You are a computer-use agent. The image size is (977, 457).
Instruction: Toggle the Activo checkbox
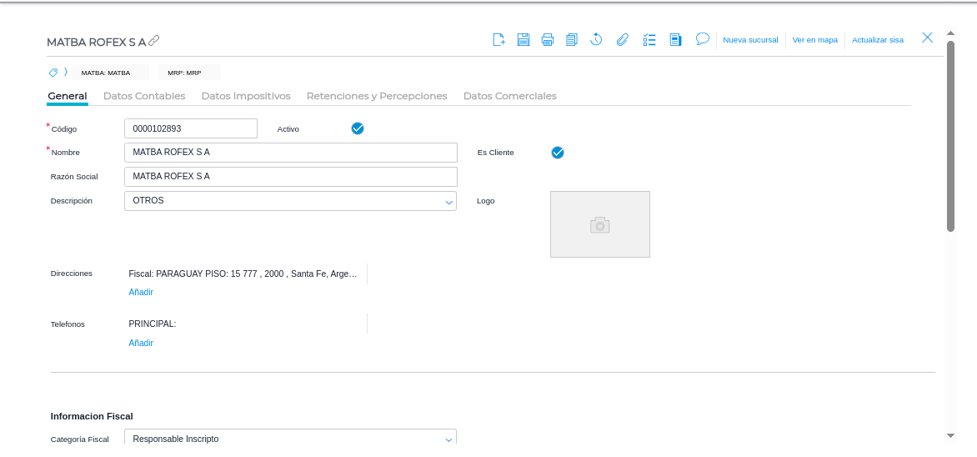tap(358, 129)
